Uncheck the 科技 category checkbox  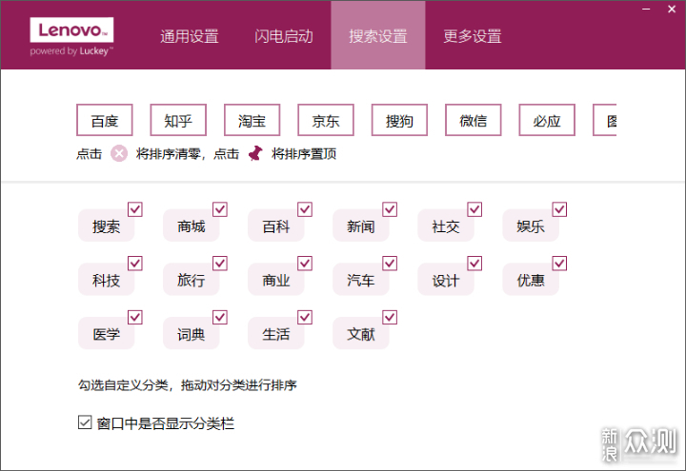(135, 264)
